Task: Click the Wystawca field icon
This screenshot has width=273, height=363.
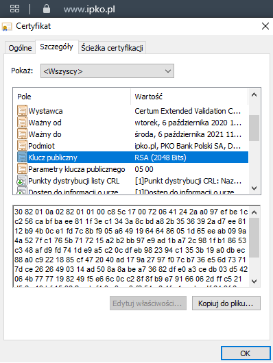Action: pyautogui.click(x=22, y=111)
